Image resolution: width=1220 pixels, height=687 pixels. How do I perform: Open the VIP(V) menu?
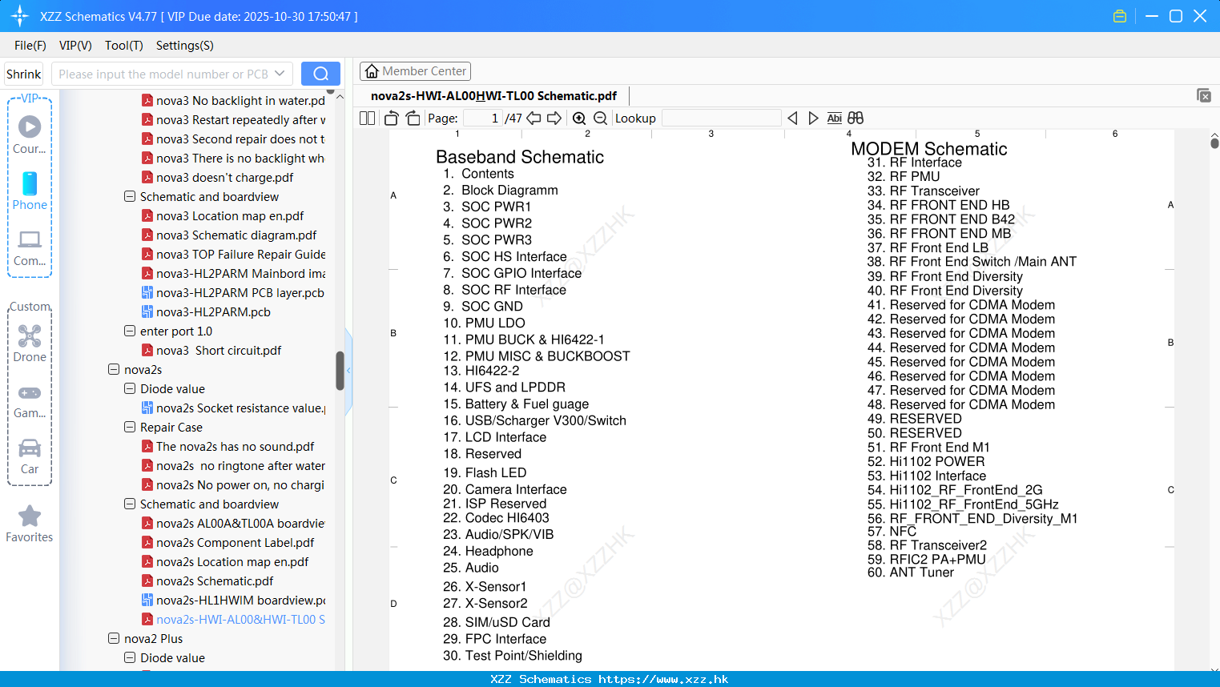point(75,45)
